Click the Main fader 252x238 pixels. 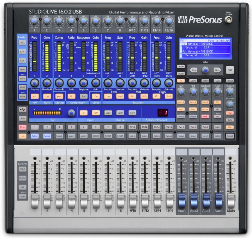[x=231, y=201]
